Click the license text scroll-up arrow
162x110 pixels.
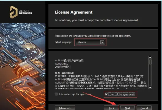[150, 57]
